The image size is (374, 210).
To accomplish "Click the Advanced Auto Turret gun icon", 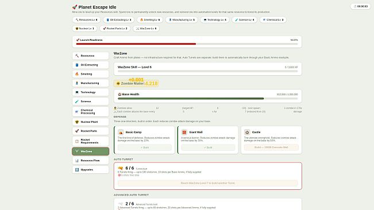I will click(x=121, y=204).
